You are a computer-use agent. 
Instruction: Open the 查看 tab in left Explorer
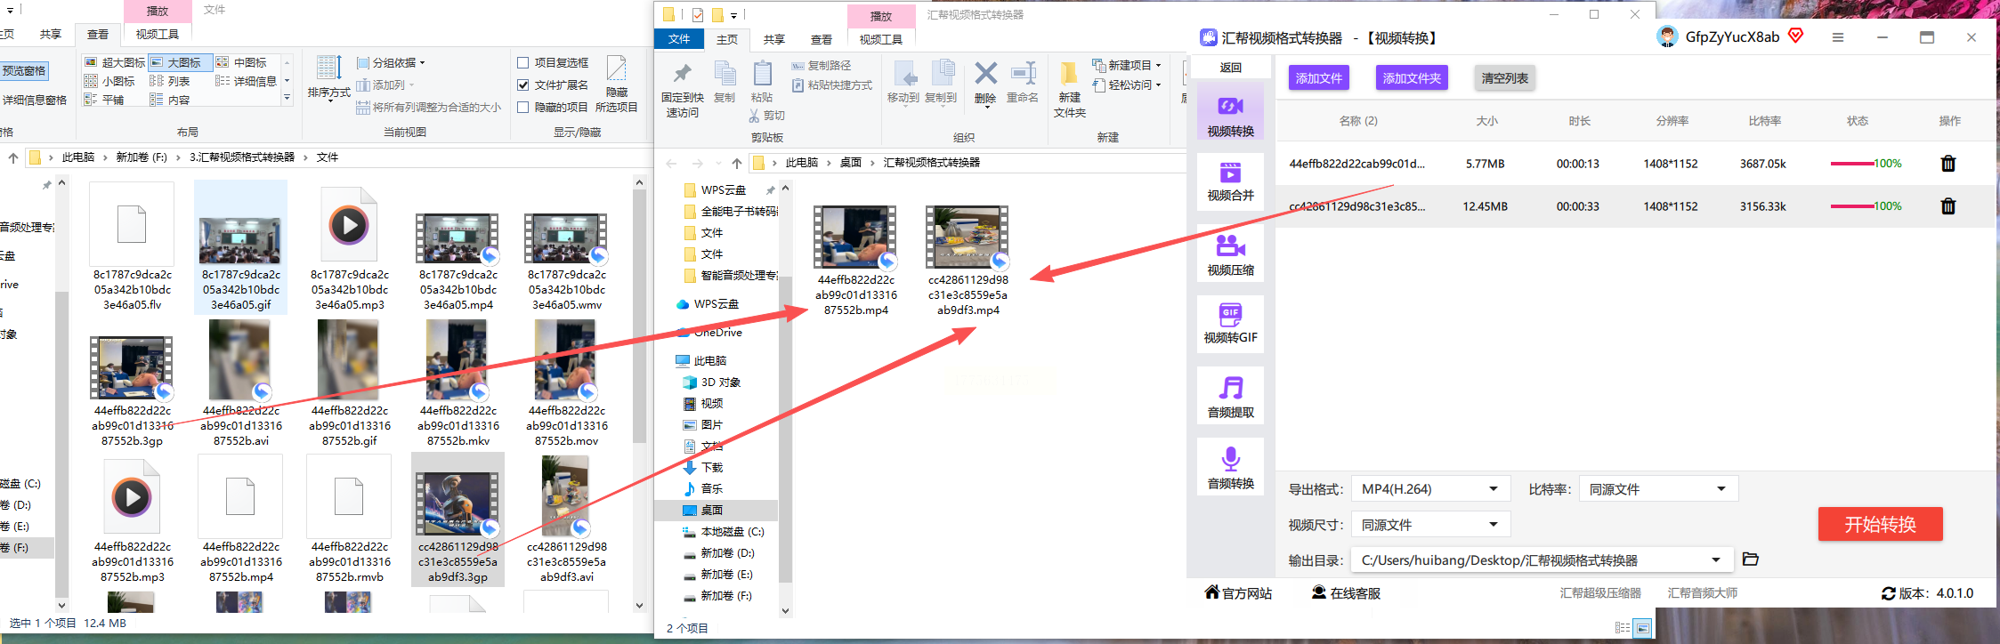[98, 35]
